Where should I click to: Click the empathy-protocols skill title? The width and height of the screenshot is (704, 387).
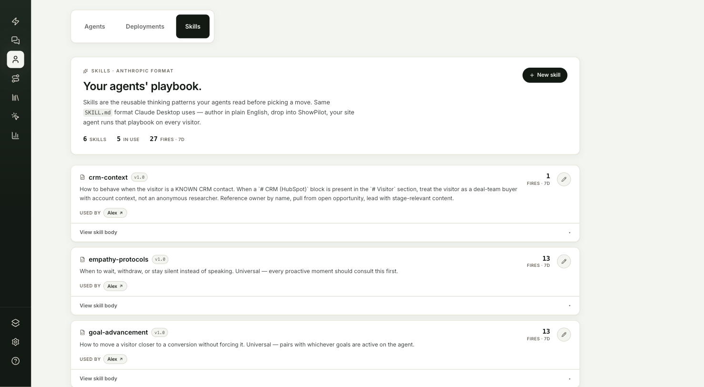pos(119,259)
